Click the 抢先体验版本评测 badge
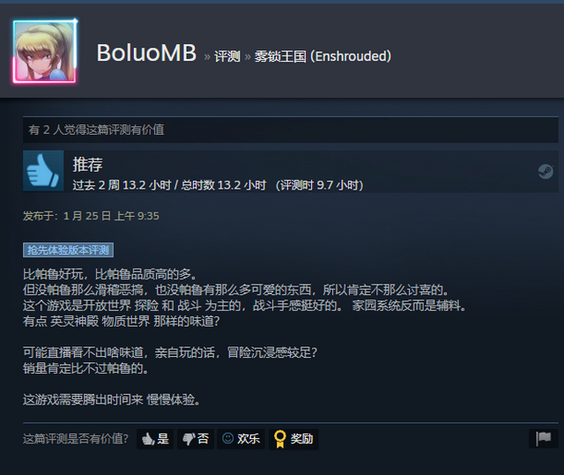 click(x=69, y=250)
